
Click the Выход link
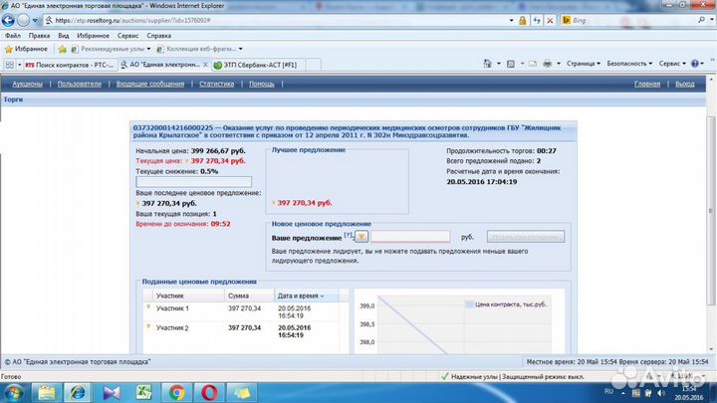(684, 85)
